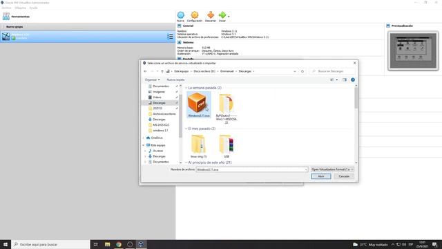This screenshot has height=249, width=442.
Task: Click the Cancelar button
Action: (x=344, y=176)
